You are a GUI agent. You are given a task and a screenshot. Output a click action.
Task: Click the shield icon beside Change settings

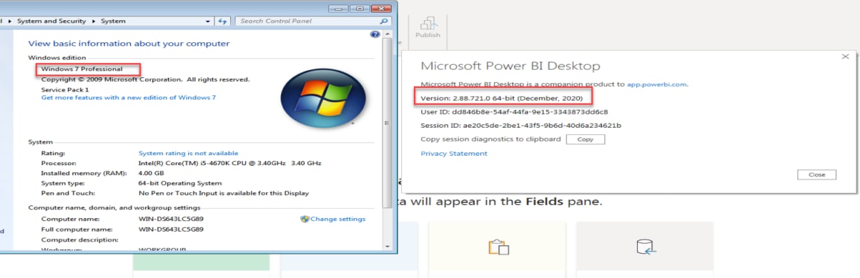pyautogui.click(x=304, y=219)
